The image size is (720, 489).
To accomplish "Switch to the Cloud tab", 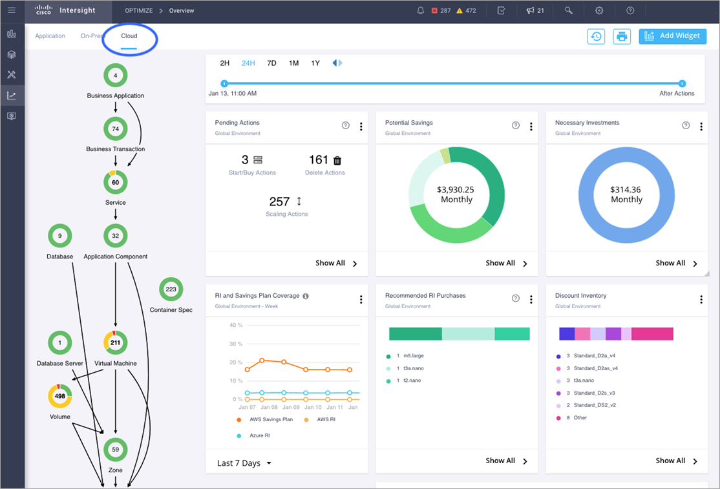I will click(129, 36).
